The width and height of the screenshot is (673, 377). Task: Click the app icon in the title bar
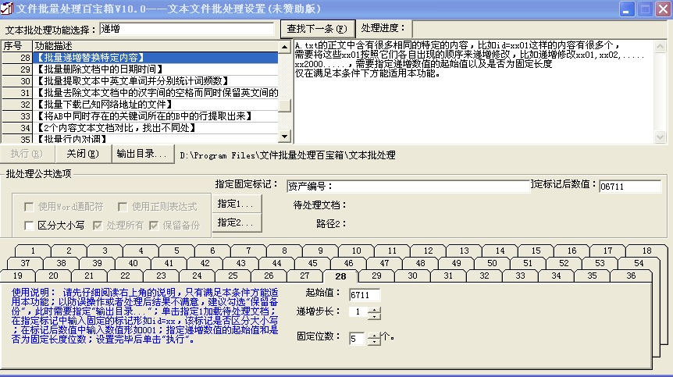[7, 8]
